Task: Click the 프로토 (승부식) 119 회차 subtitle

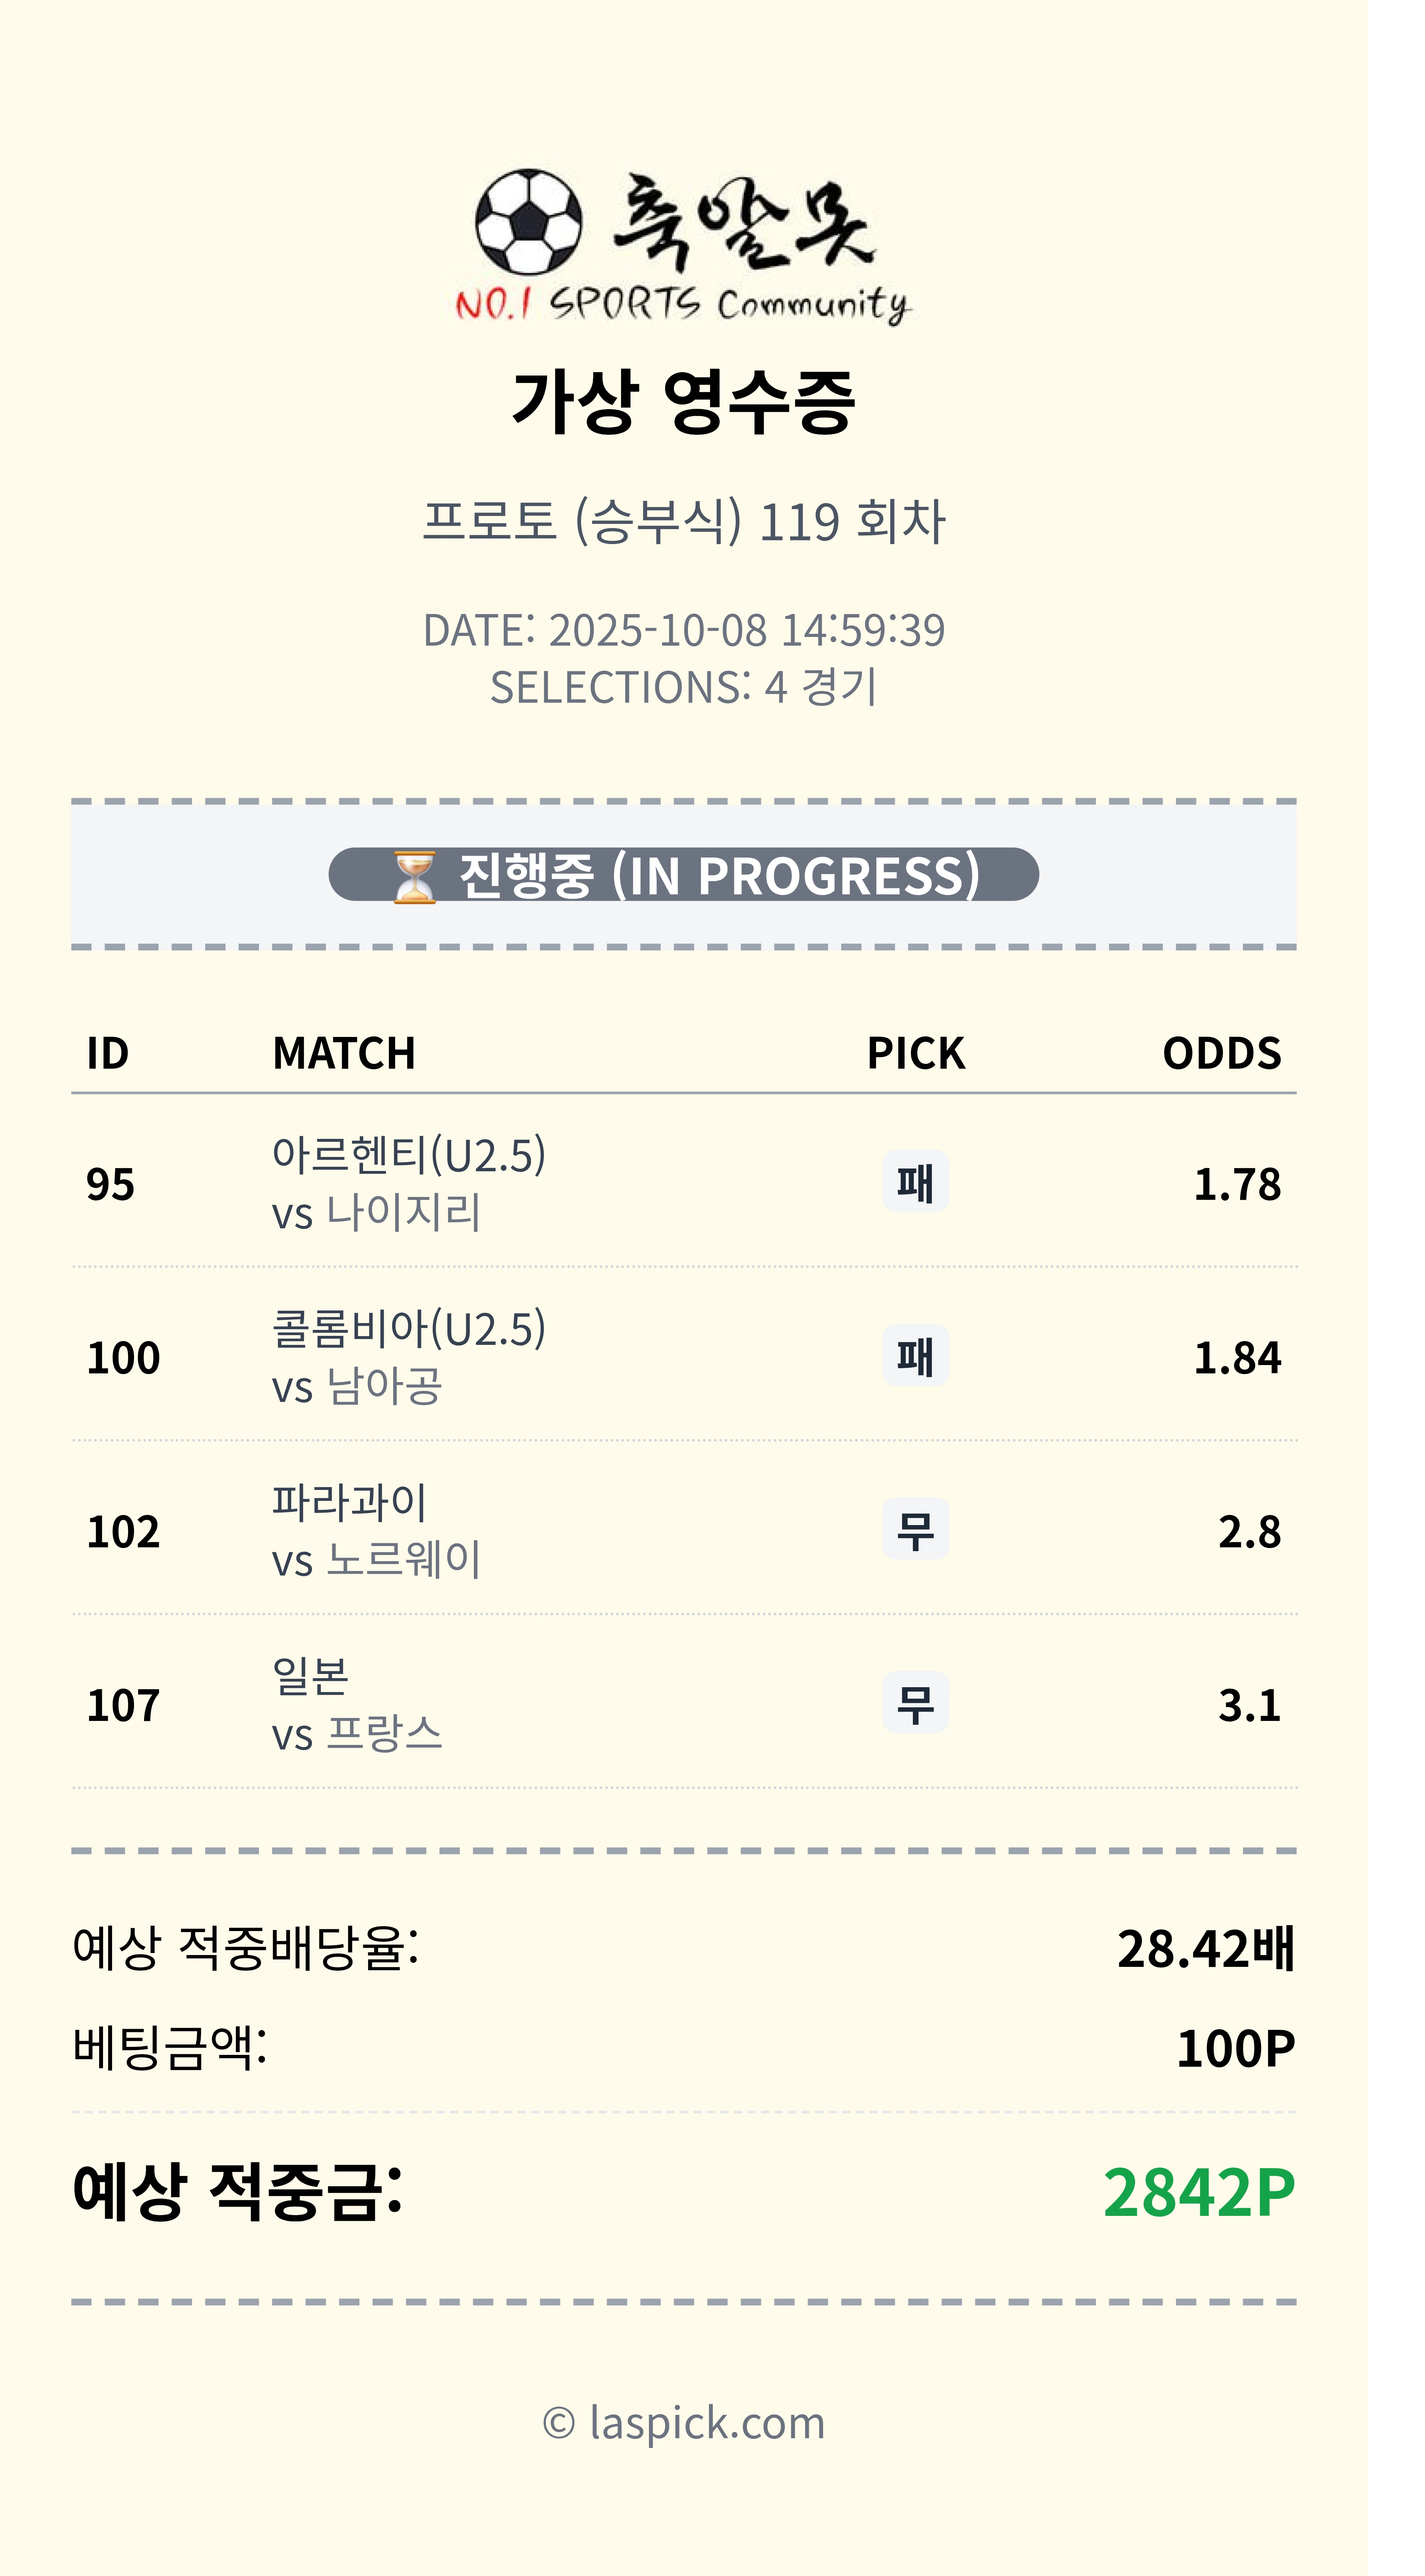Action: coord(684,521)
